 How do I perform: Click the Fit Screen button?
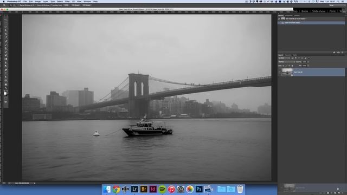coord(75,5)
